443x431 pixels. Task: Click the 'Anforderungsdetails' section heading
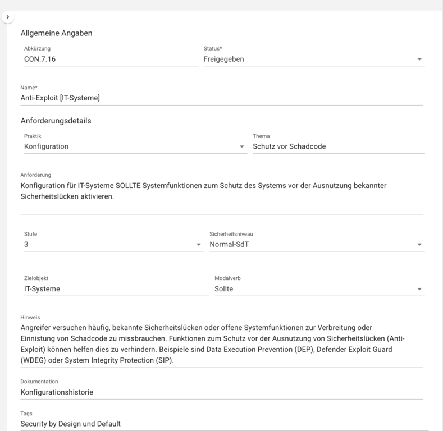coord(56,121)
